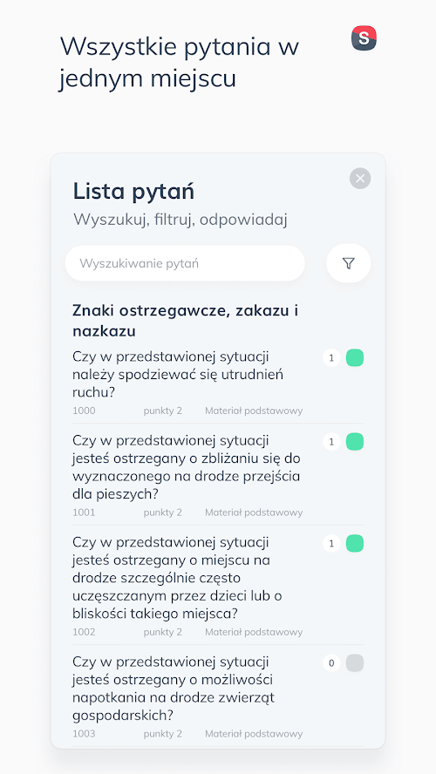Focus the Wyszukiwanie pytań search field
Image resolution: width=436 pixels, height=774 pixels.
pos(185,263)
